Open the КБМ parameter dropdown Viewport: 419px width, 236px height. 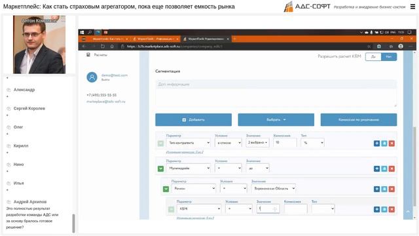(199, 208)
